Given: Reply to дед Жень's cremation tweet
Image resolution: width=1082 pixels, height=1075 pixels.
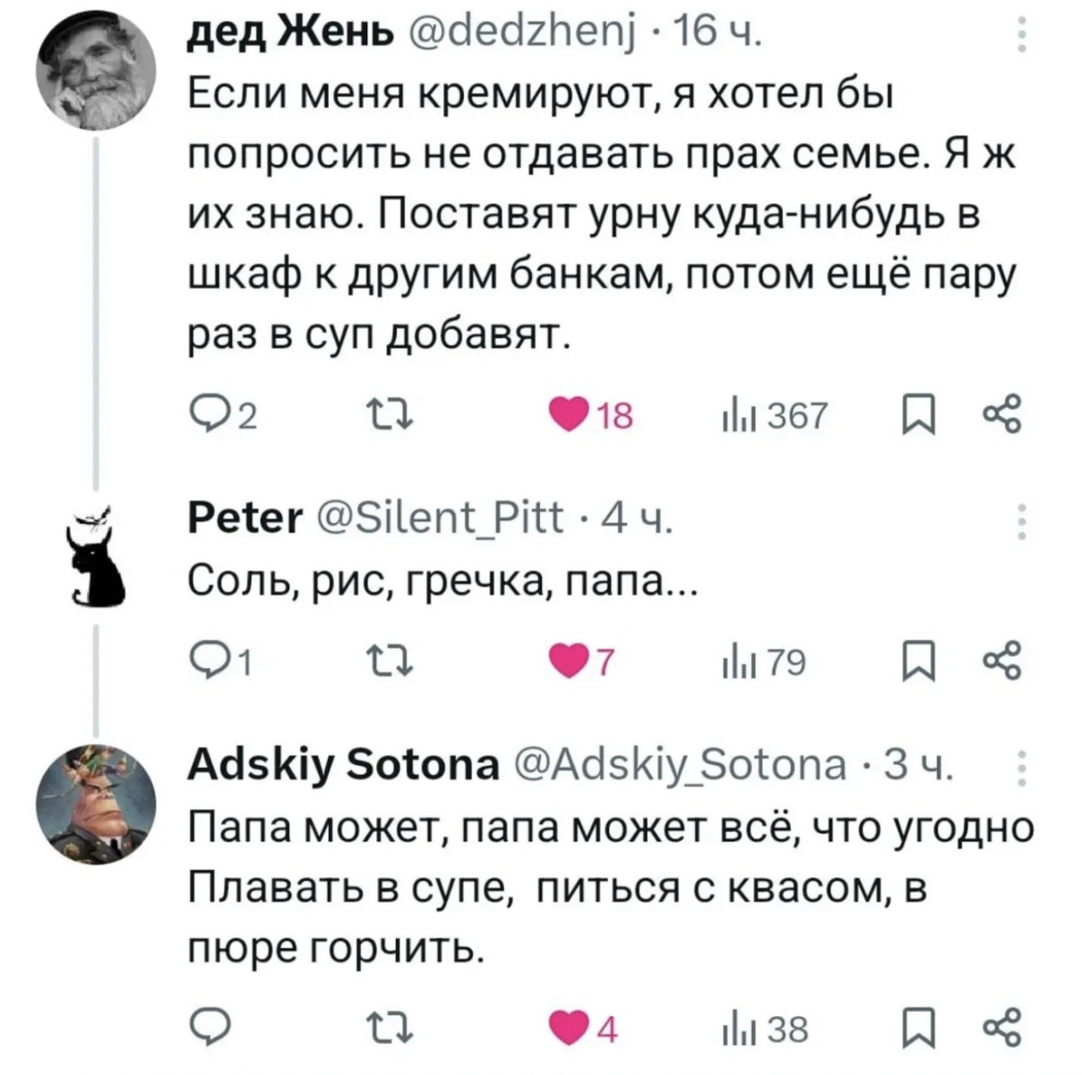Looking at the screenshot, I should coord(204,414).
